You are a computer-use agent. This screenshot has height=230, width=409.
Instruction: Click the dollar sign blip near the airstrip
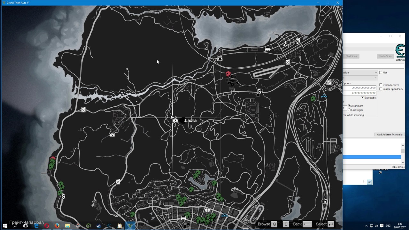coord(259,91)
